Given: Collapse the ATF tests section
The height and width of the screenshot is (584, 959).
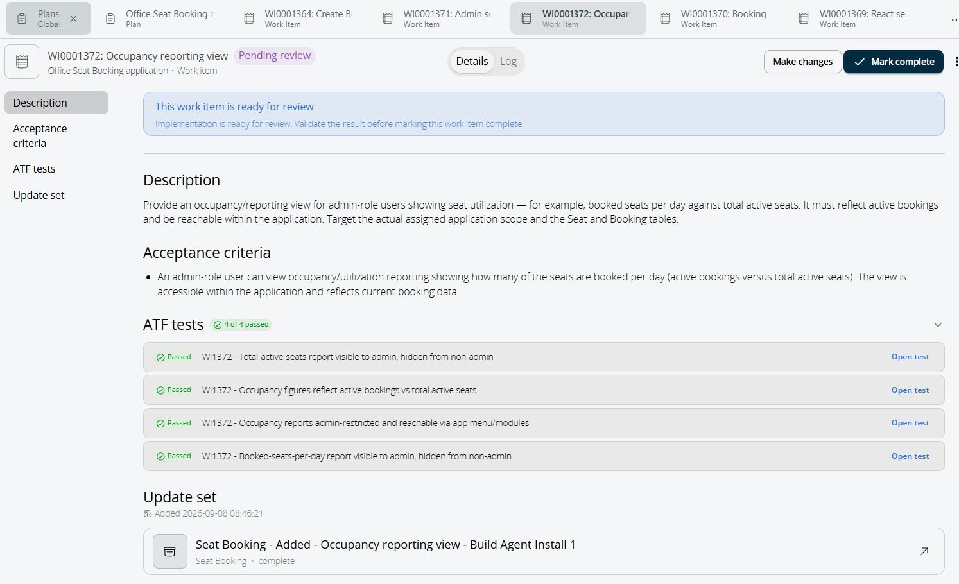Looking at the screenshot, I should (937, 325).
